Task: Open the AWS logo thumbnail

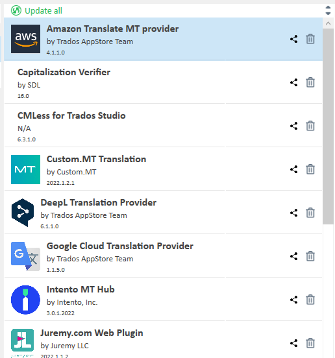Action: click(x=25, y=39)
